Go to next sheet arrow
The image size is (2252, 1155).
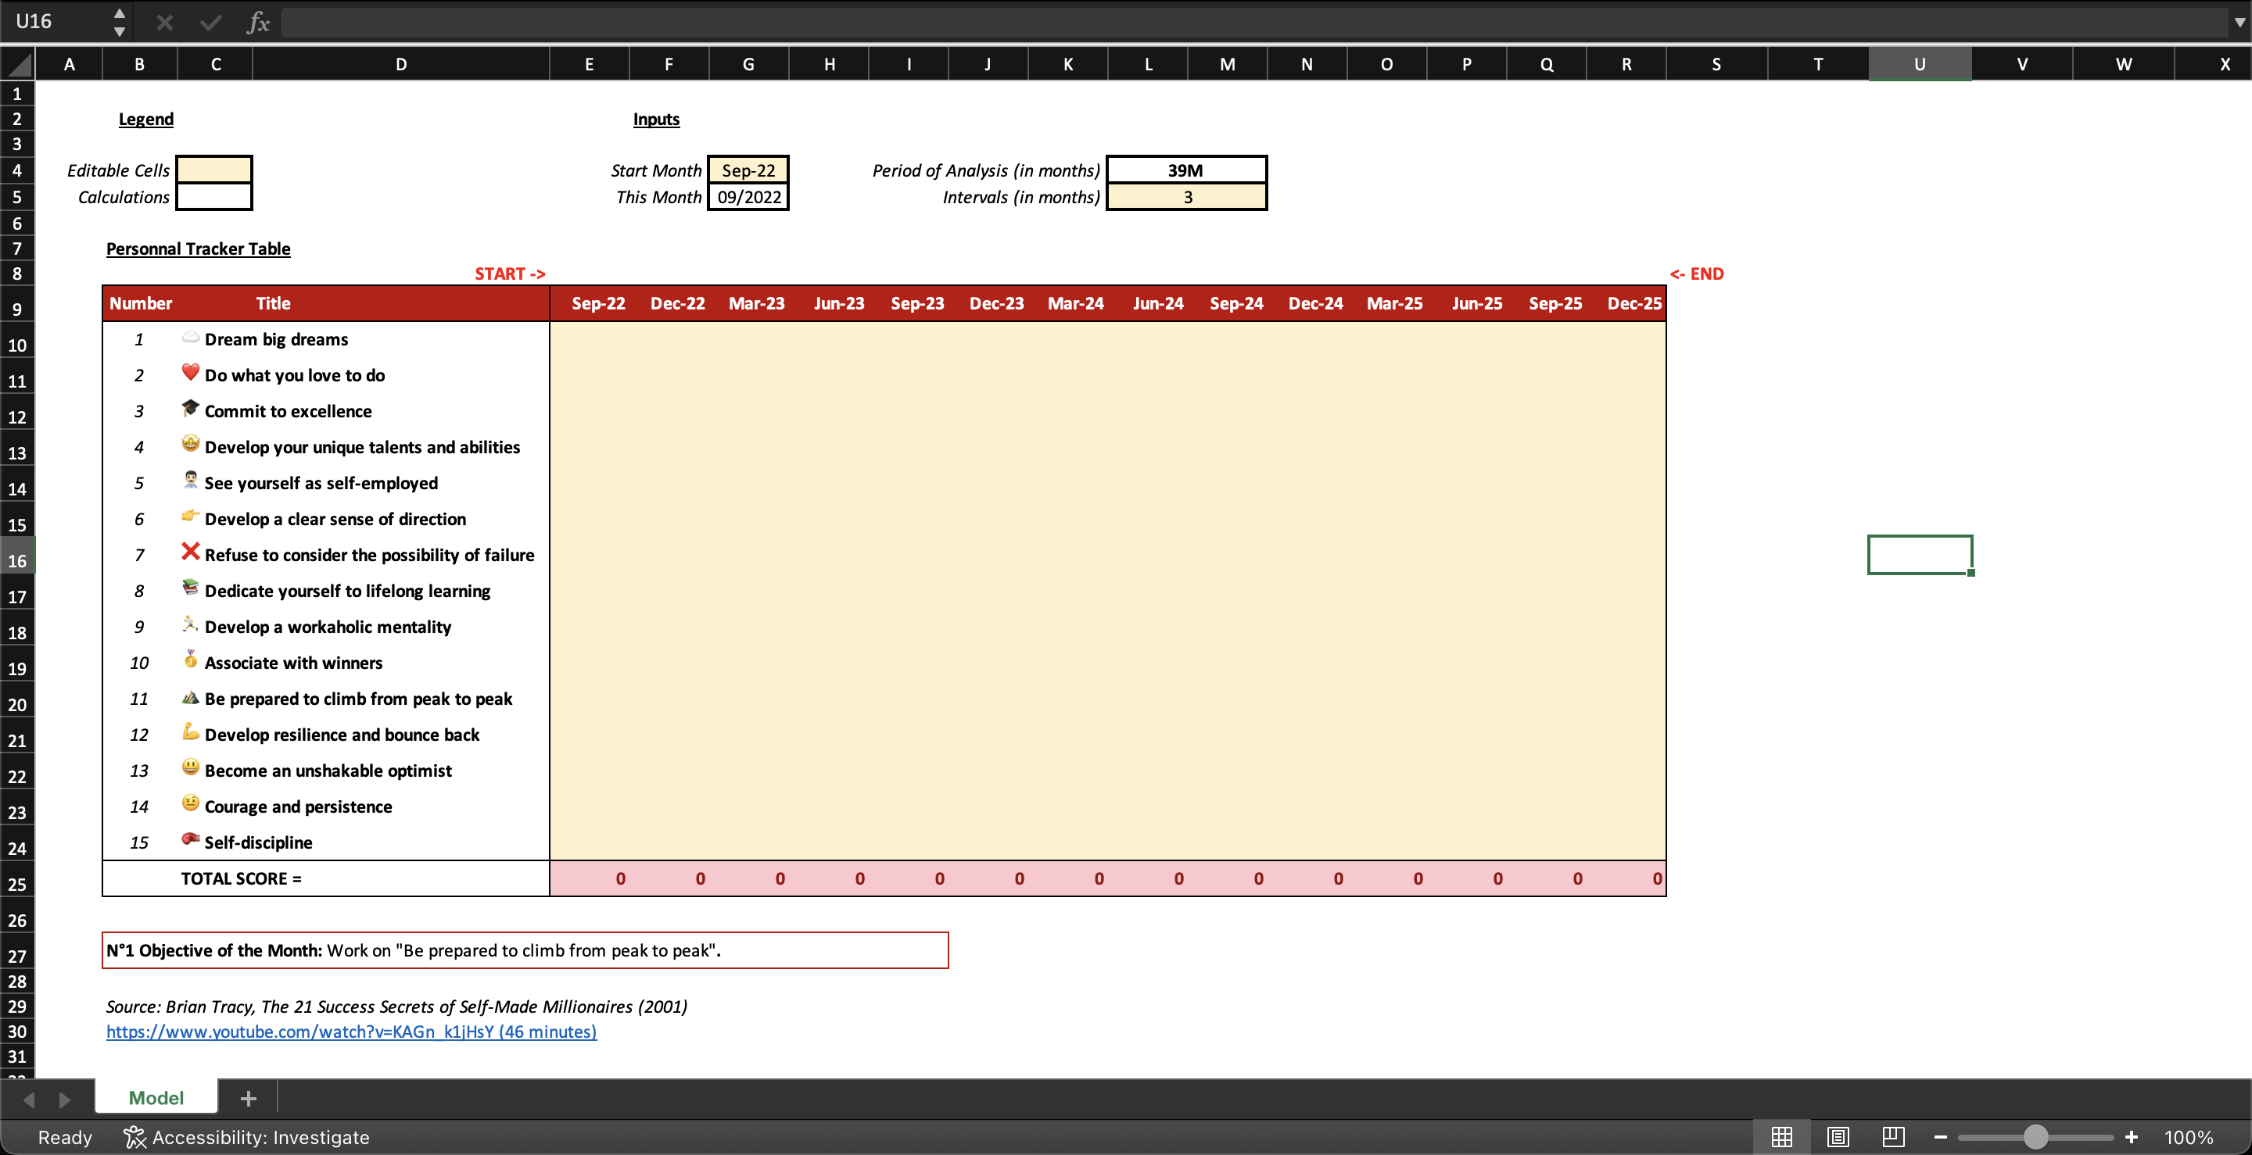[x=64, y=1099]
